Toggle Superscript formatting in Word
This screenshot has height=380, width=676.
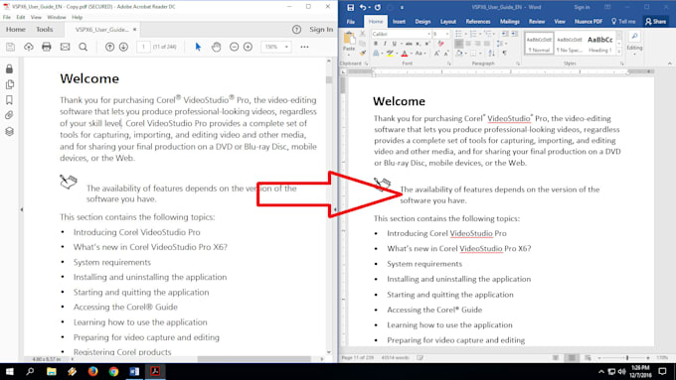427,44
